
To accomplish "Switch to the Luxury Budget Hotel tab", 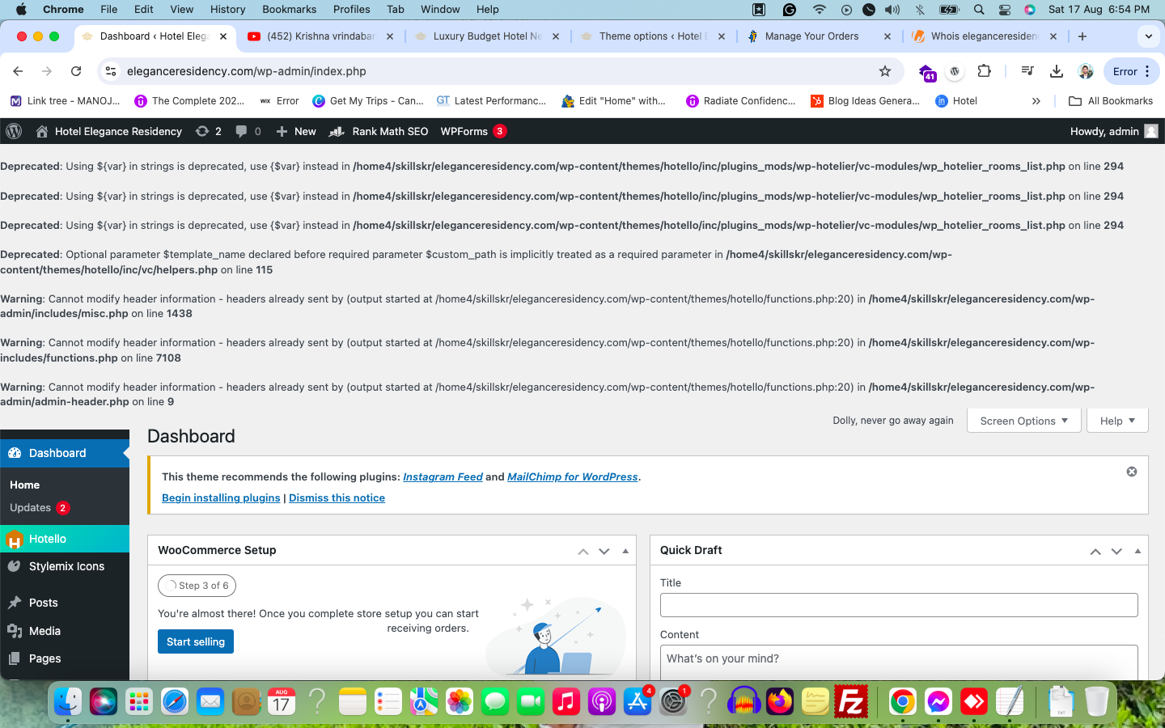I will click(x=487, y=36).
